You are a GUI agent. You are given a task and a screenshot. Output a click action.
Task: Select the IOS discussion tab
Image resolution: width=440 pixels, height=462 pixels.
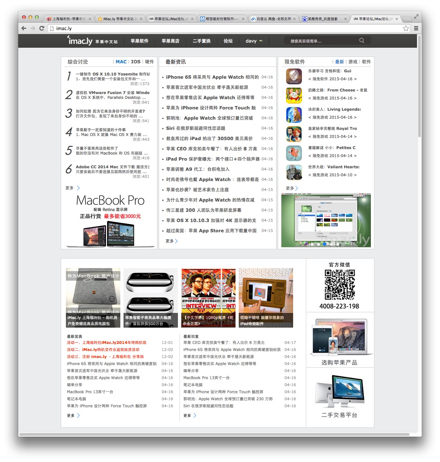[x=136, y=62]
